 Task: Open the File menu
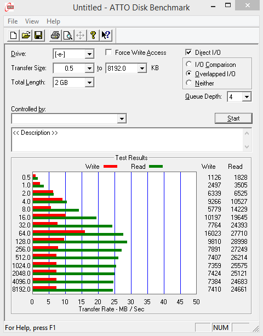(13, 21)
